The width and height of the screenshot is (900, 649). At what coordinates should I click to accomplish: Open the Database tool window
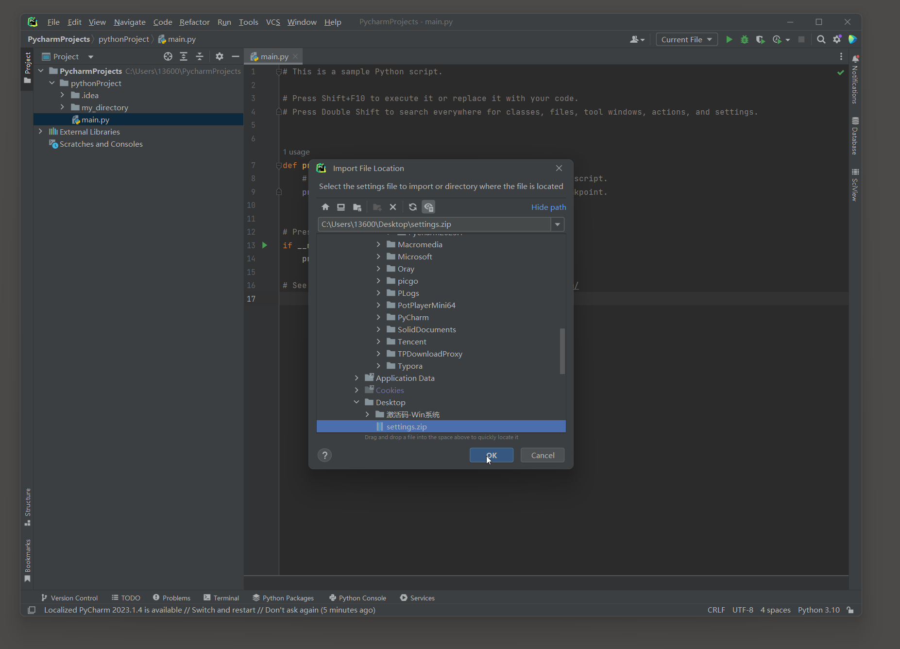[x=855, y=136]
